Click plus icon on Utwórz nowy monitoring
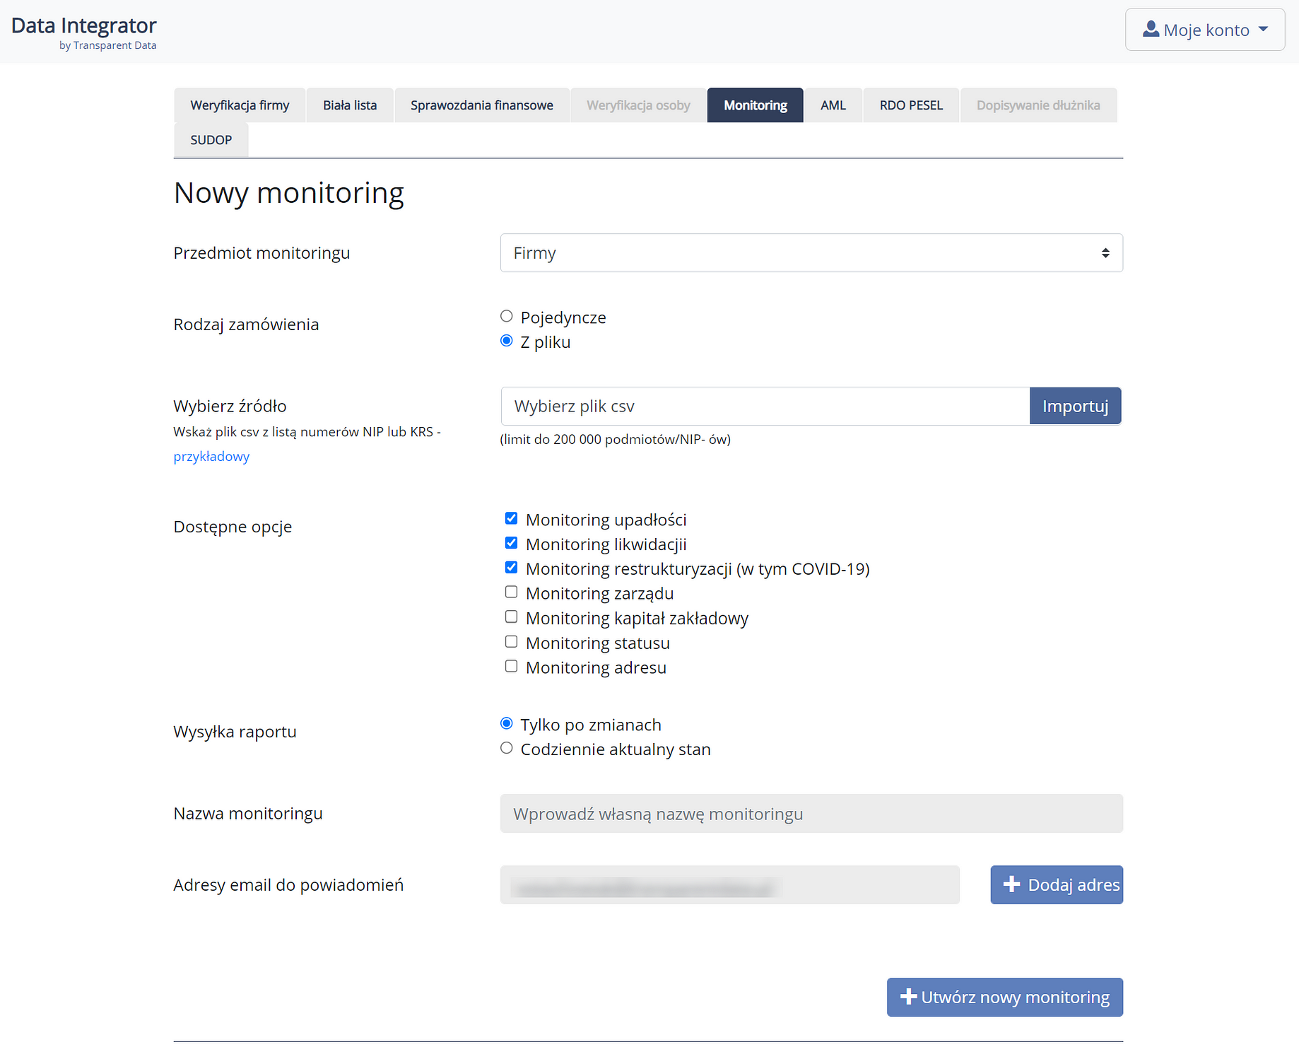Viewport: 1299px width, 1052px height. [x=908, y=997]
